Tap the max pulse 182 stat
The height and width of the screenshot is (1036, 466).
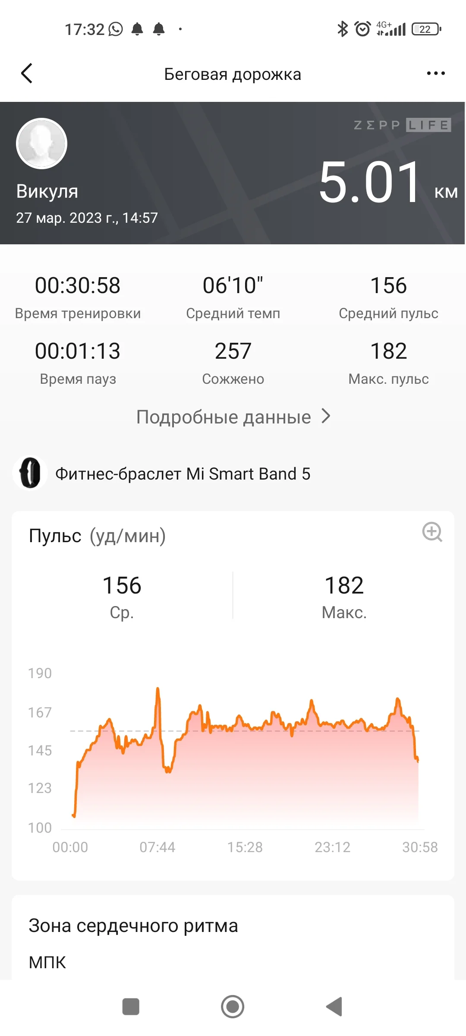coord(388,351)
